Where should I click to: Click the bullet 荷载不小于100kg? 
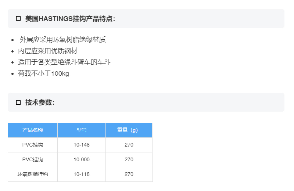pos(43,73)
